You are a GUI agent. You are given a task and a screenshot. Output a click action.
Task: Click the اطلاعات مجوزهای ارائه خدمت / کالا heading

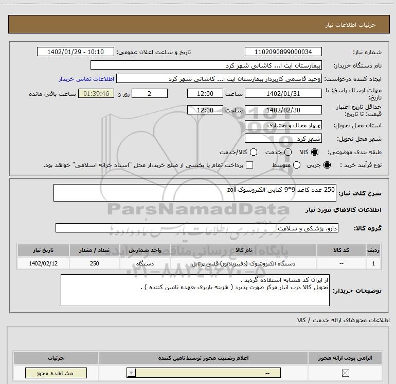343,320
